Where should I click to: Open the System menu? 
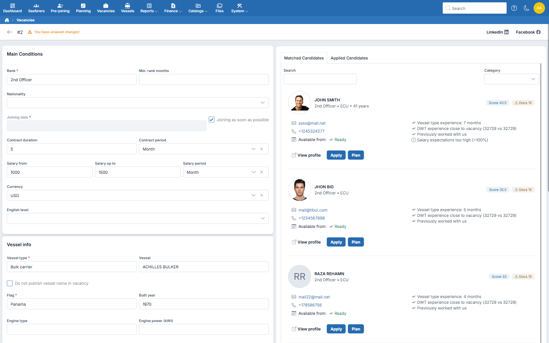239,8
